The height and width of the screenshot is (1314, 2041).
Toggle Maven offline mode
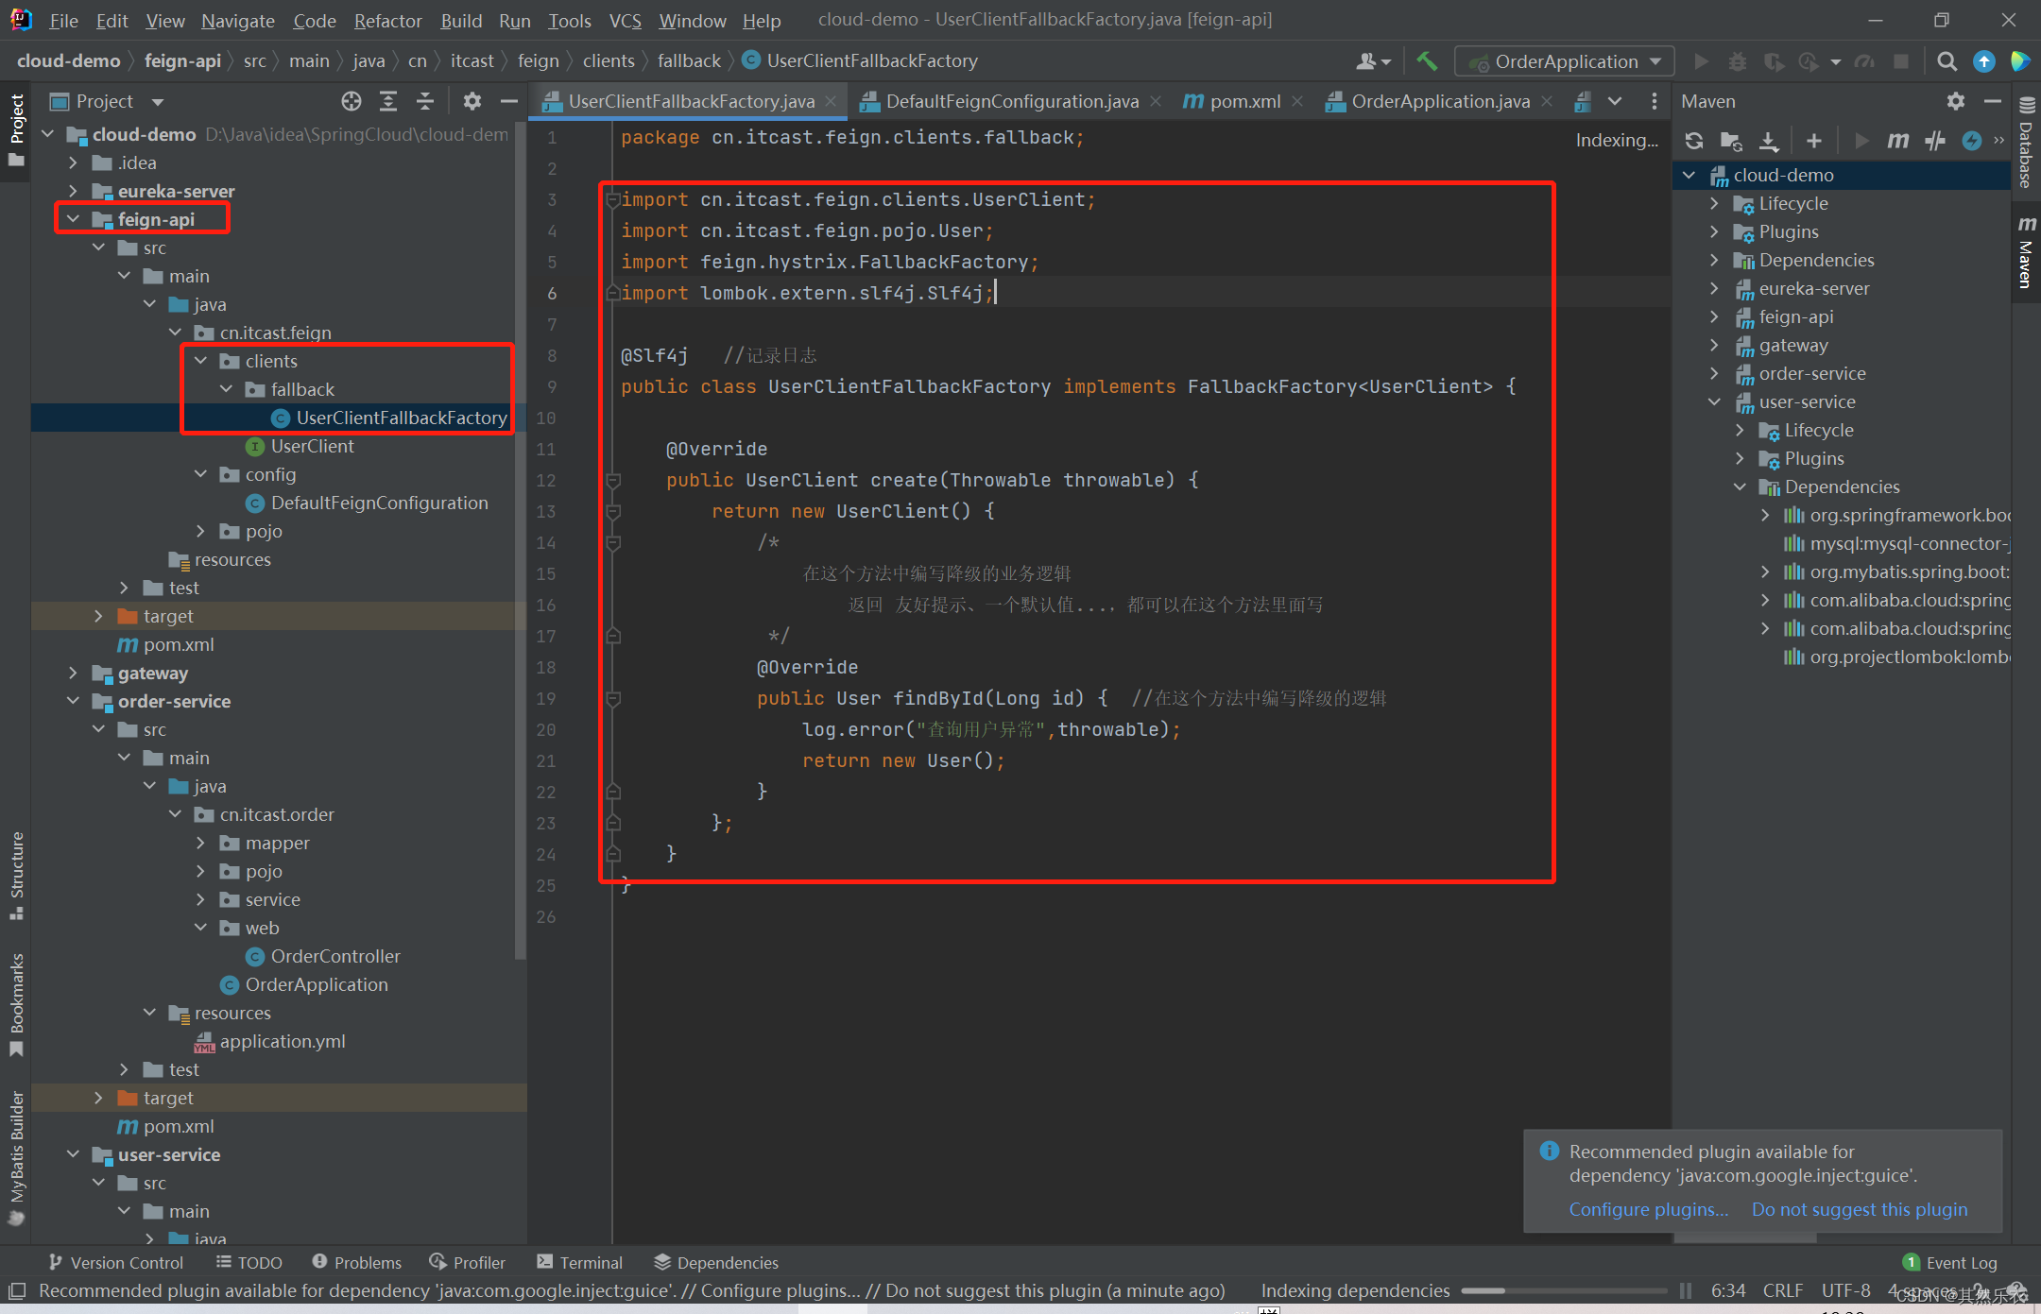coord(1934,141)
